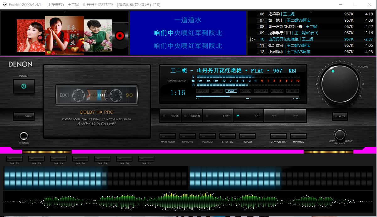Click the left channel spectrum VU panel
Viewport: 377px width, 217px height.
(95, 178)
